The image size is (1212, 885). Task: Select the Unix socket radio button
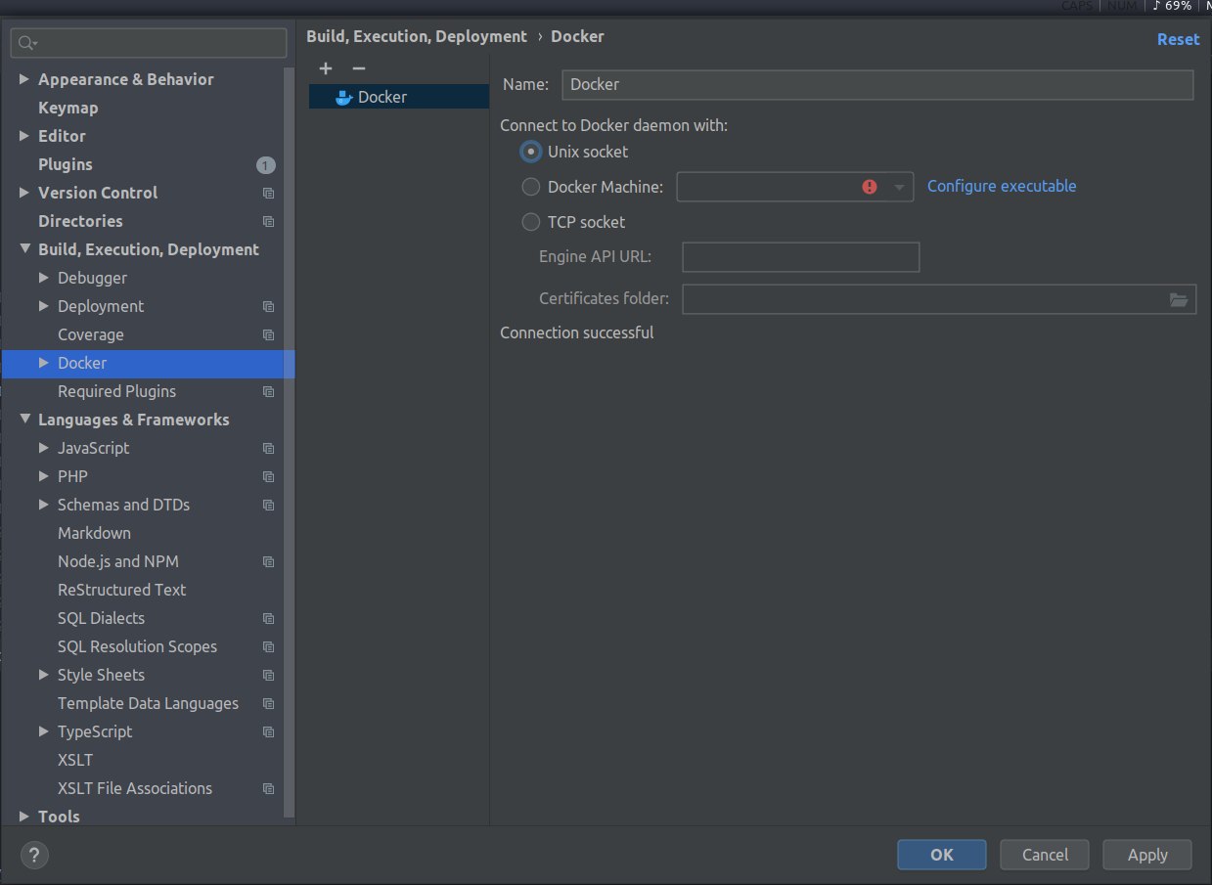tap(530, 152)
